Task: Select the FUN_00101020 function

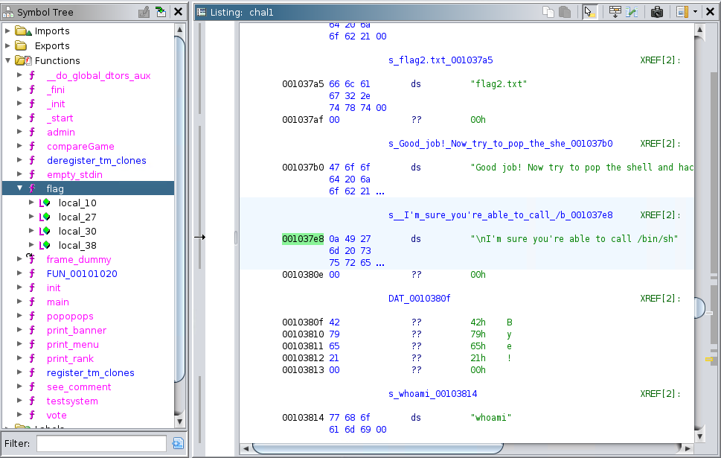Action: pyautogui.click(x=82, y=273)
